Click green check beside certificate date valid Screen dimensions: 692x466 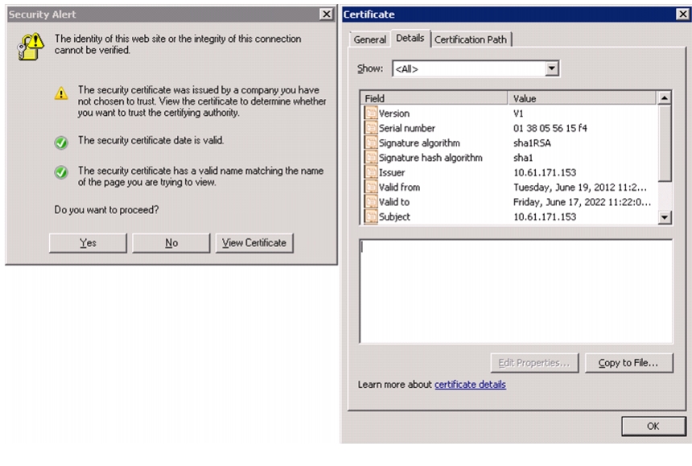click(61, 142)
